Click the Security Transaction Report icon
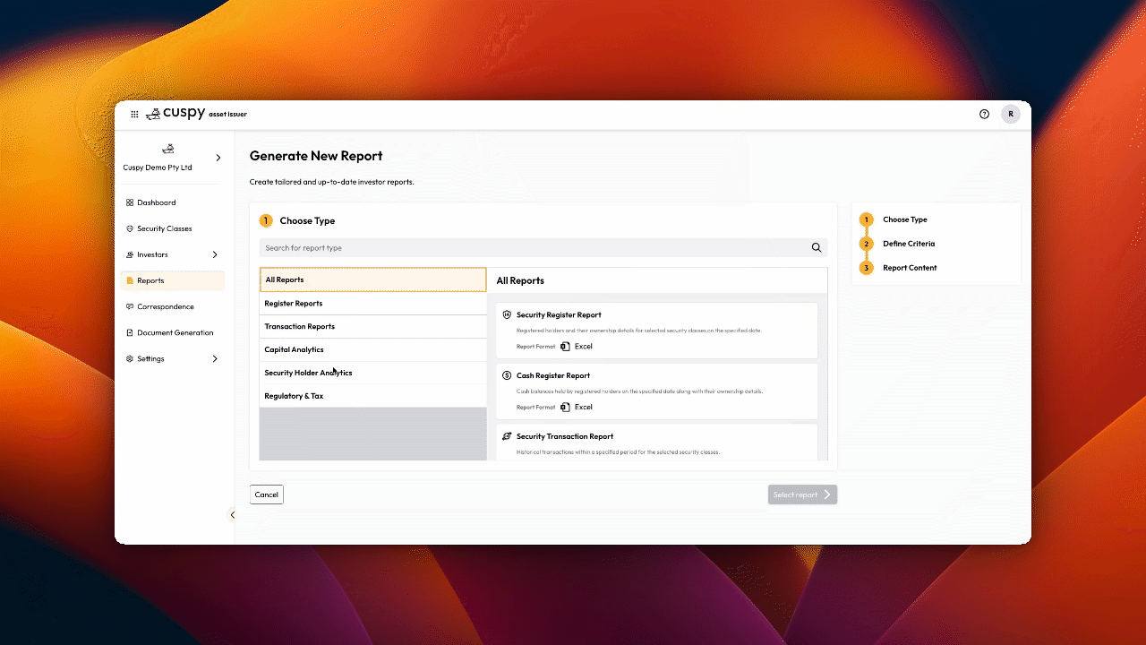The height and width of the screenshot is (645, 1146). 507,436
